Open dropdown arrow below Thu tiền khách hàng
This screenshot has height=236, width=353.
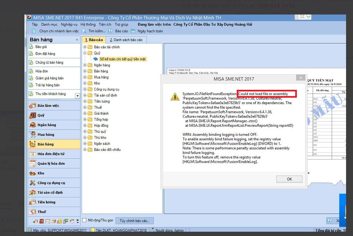click(78, 96)
